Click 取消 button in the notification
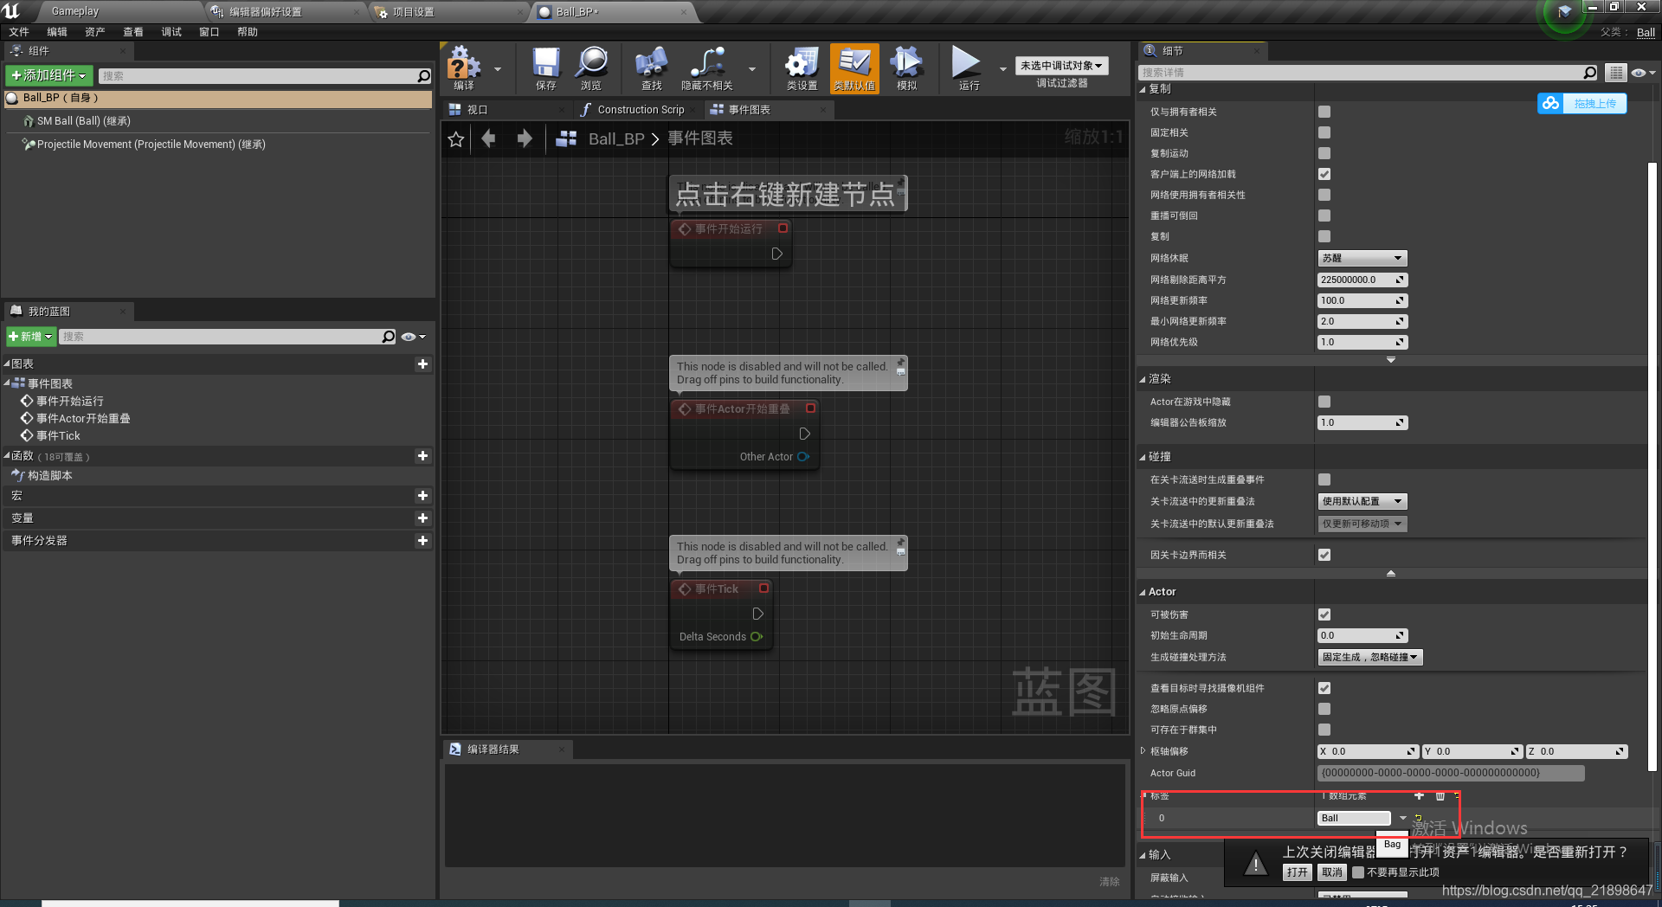Image resolution: width=1662 pixels, height=907 pixels. click(1332, 872)
